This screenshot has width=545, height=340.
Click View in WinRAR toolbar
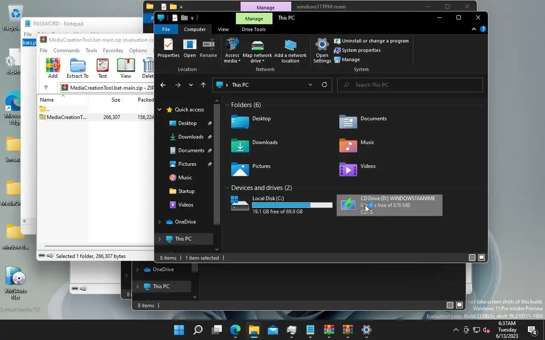click(x=126, y=68)
